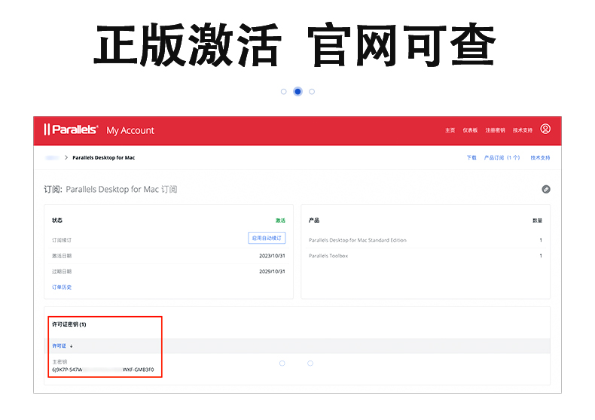Click the 状态 panel heading

click(x=57, y=221)
